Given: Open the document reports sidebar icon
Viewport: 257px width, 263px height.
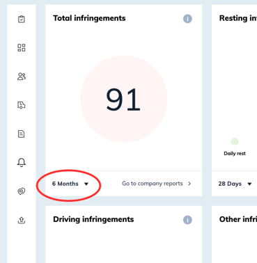Looking at the screenshot, I should click(22, 134).
